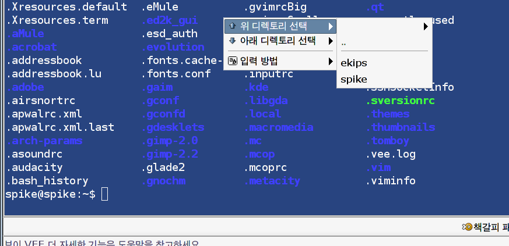Click the green .sversionrc filename in terminal
This screenshot has width=509, height=246.
[400, 101]
